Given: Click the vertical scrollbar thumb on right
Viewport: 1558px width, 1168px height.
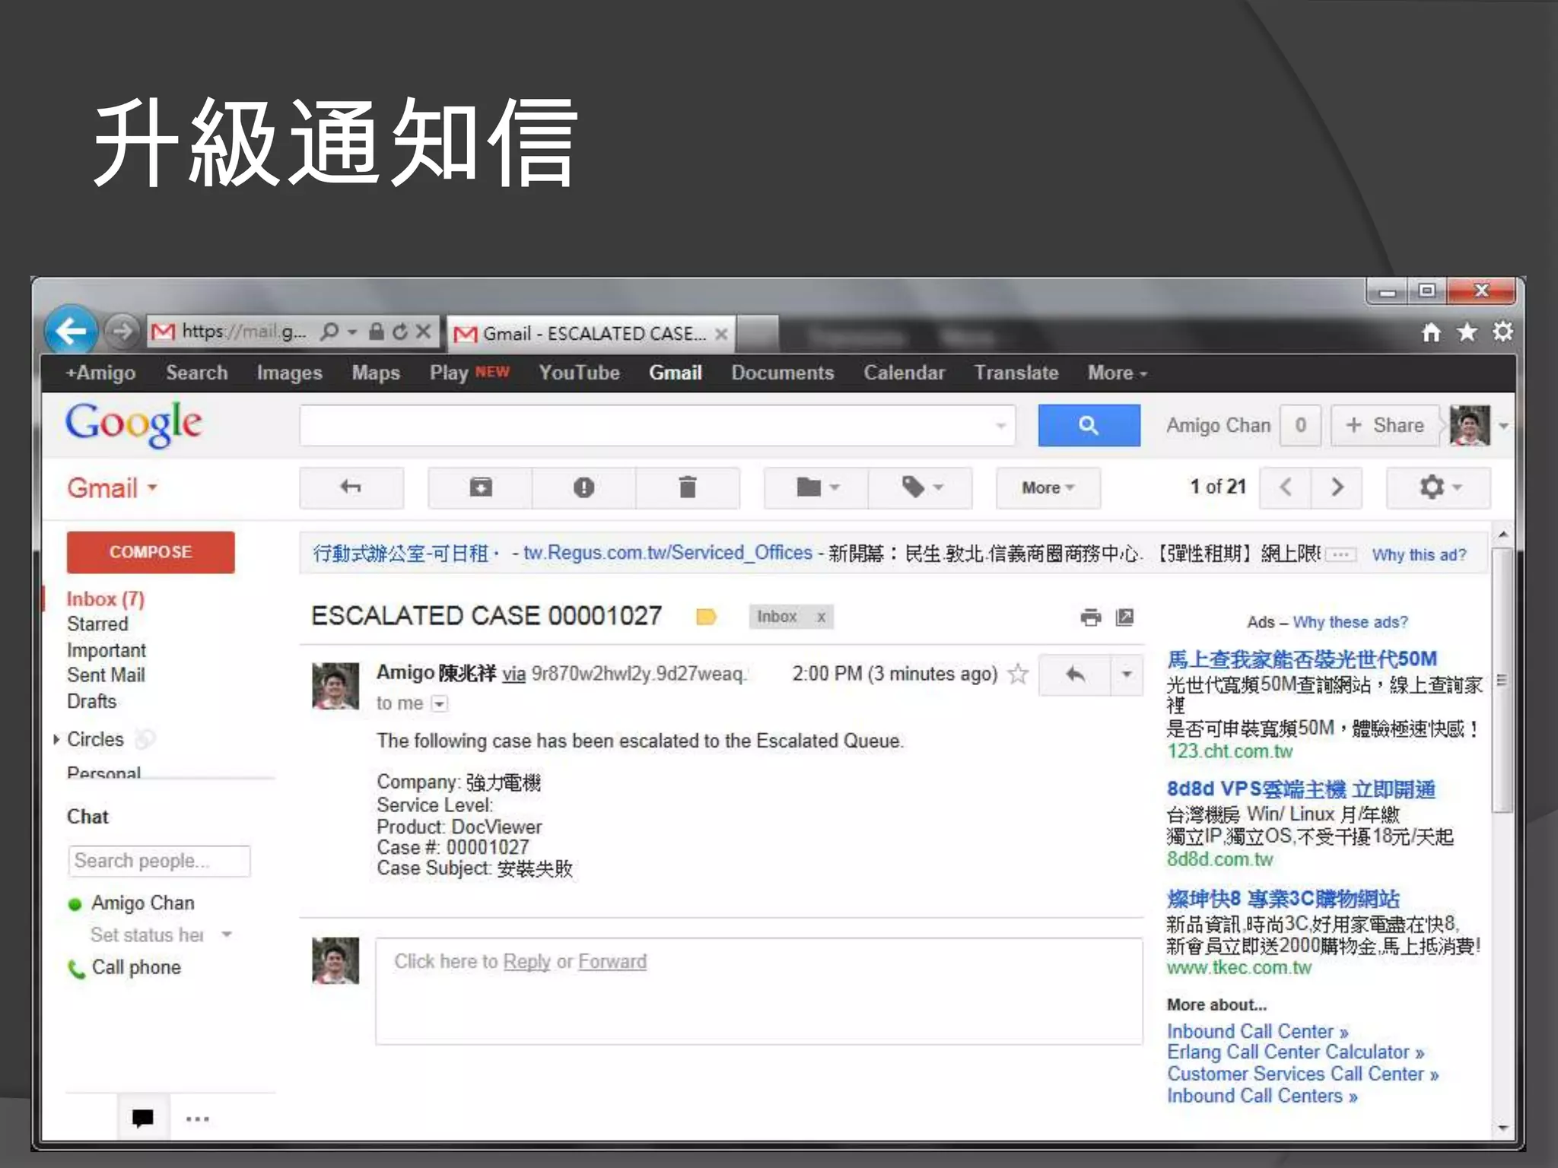Looking at the screenshot, I should tap(1502, 681).
